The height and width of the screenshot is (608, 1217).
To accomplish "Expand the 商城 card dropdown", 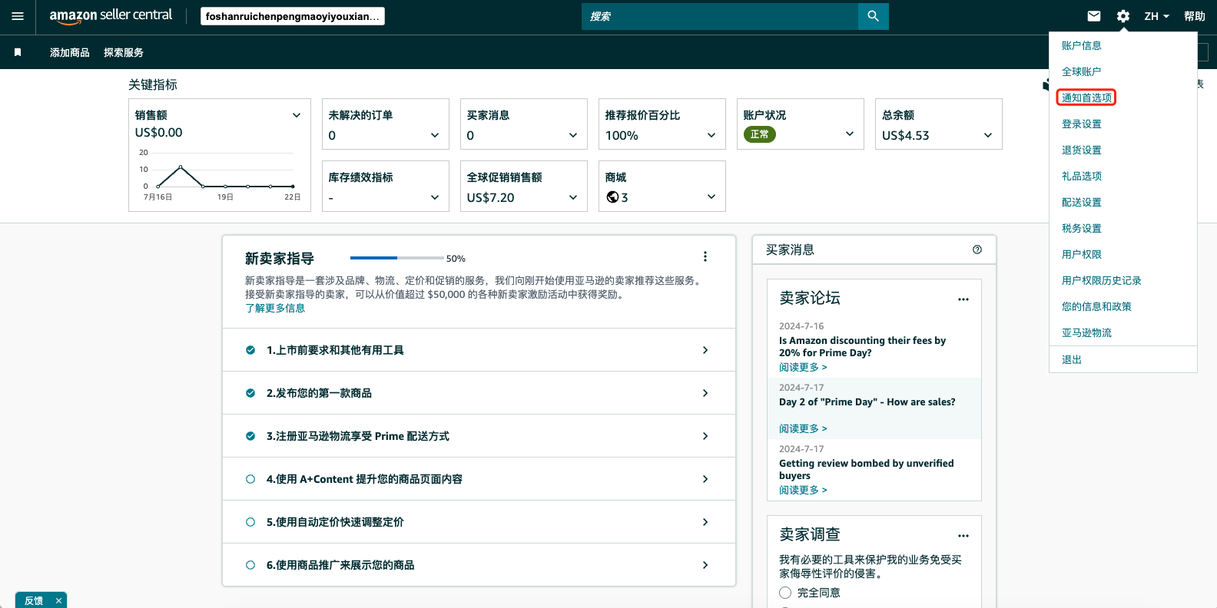I will tap(711, 197).
